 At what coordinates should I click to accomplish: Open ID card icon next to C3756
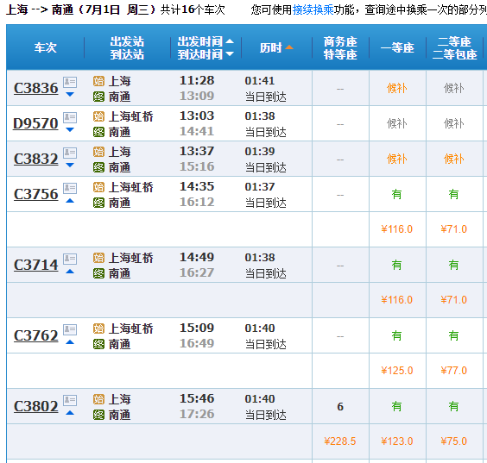click(x=70, y=189)
